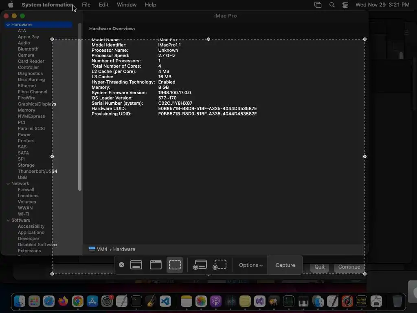The height and width of the screenshot is (313, 417).
Task: Open Terminal from the Dock
Action: pyautogui.click(x=136, y=301)
